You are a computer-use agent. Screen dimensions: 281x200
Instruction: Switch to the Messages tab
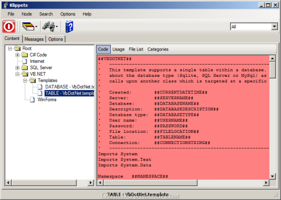click(x=34, y=39)
